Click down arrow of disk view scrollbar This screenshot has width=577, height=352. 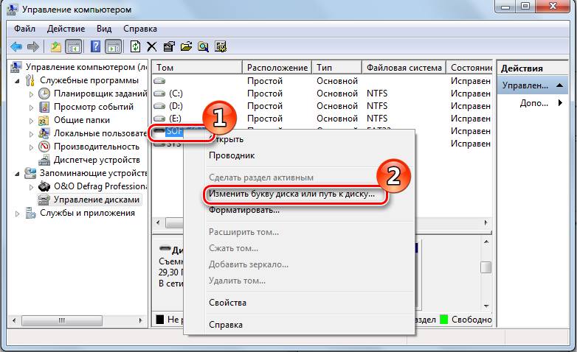[x=486, y=306]
